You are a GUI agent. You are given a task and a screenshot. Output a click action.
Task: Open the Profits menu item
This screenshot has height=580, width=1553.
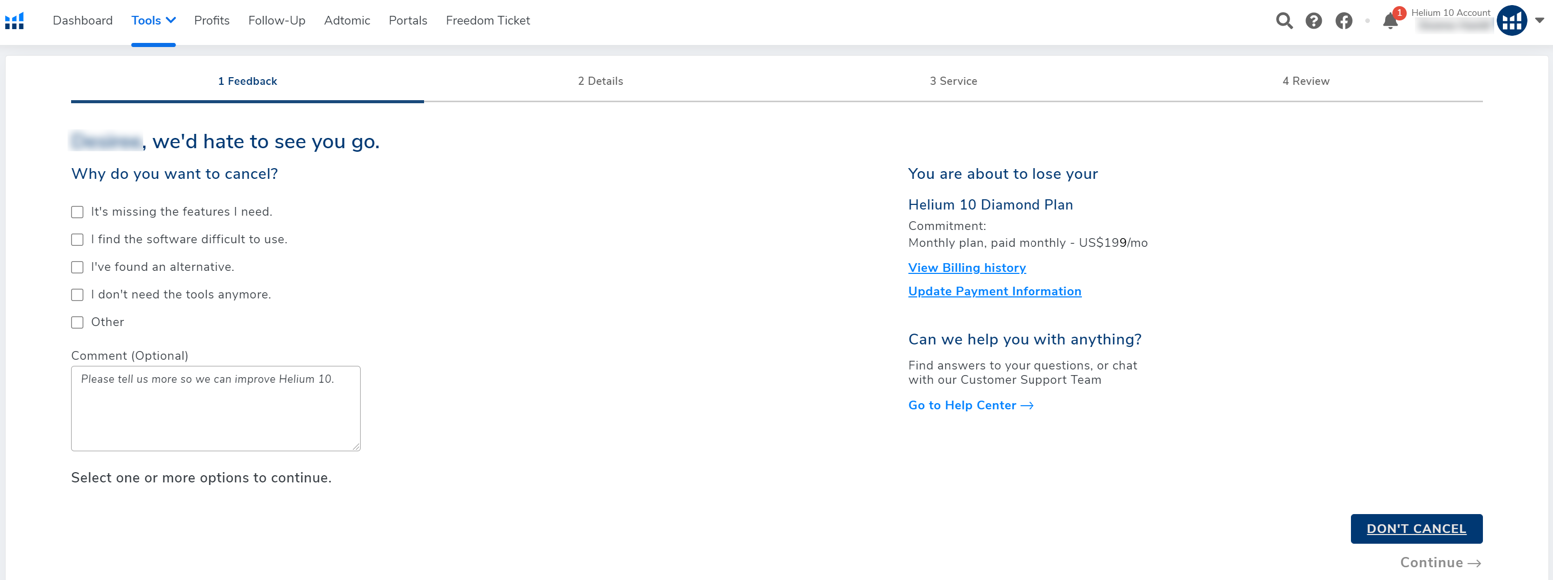pos(212,20)
